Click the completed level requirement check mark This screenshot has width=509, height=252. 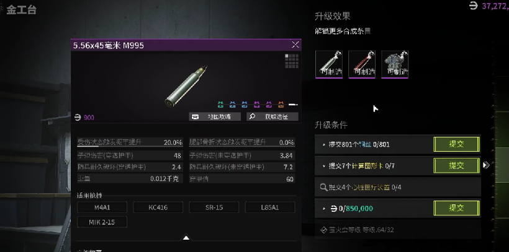pos(323,230)
